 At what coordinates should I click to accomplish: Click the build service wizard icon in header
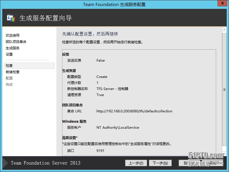[11, 18]
